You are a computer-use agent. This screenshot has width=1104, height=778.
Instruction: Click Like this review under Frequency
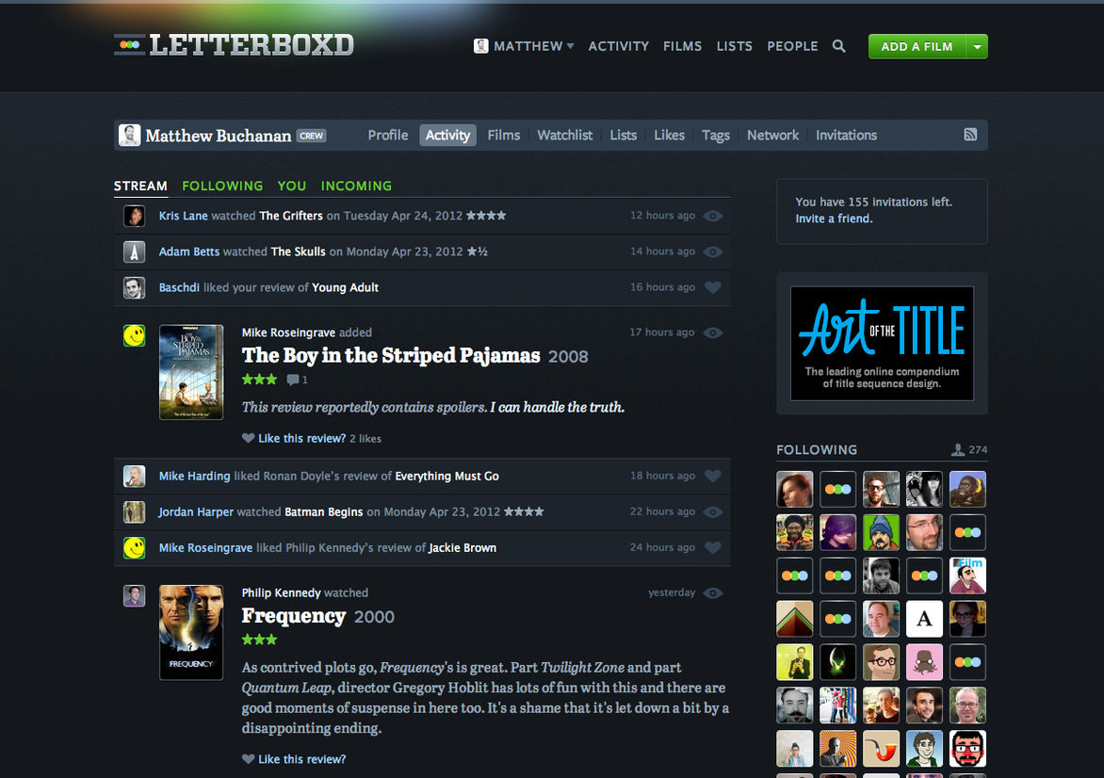click(x=301, y=759)
